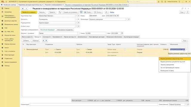Expand the Ответственный dropdown at the bottom

[186, 104]
